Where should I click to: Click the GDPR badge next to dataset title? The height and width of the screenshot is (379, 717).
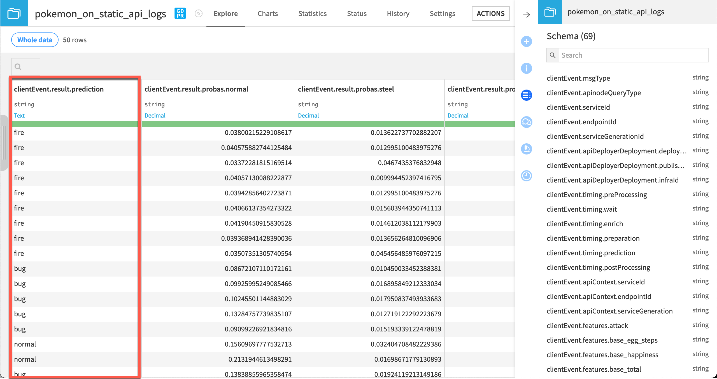click(180, 13)
